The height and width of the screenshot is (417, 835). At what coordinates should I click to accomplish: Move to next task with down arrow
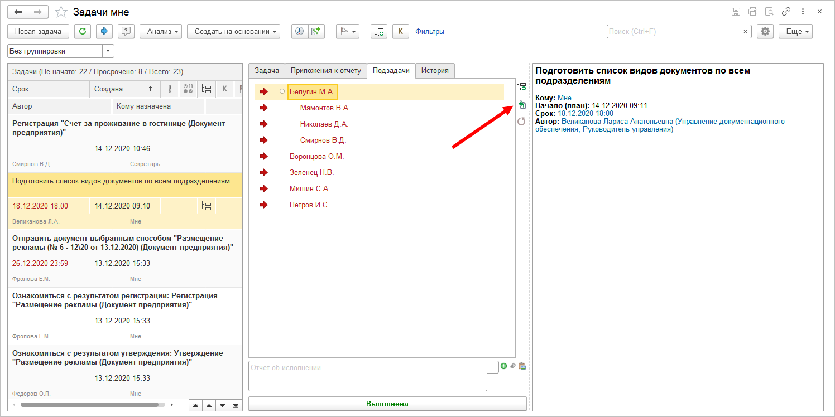point(222,405)
